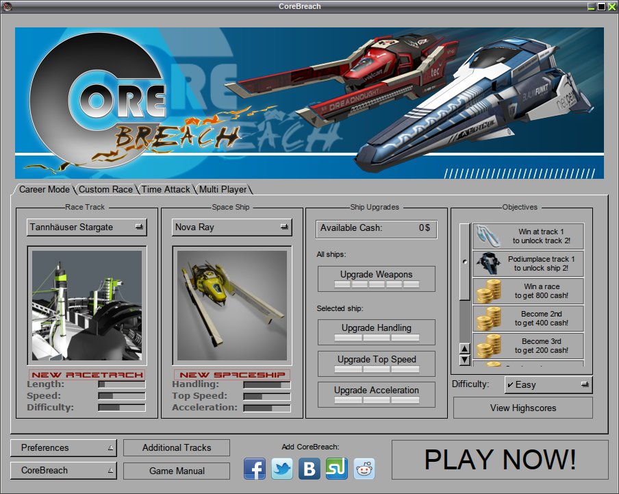Select the 'Win a race' 800 cash objective
This screenshot has height=494, width=619.
[528, 291]
